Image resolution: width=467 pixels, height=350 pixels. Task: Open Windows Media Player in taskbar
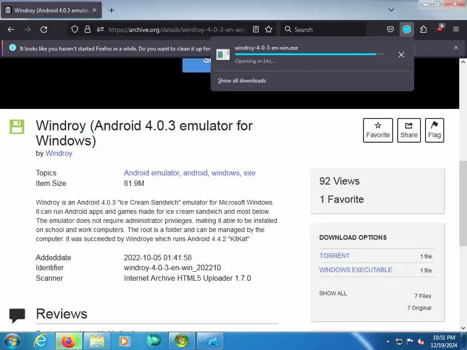tap(124, 341)
